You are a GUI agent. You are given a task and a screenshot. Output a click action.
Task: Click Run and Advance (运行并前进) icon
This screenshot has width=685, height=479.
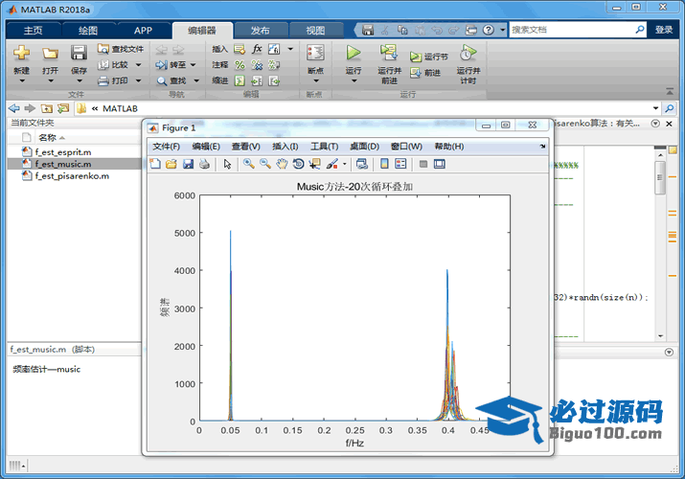click(x=389, y=53)
